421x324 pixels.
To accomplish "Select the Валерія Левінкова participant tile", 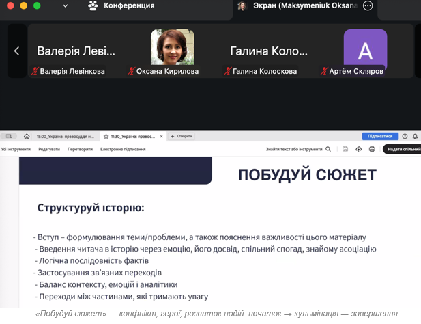I will click(76, 51).
